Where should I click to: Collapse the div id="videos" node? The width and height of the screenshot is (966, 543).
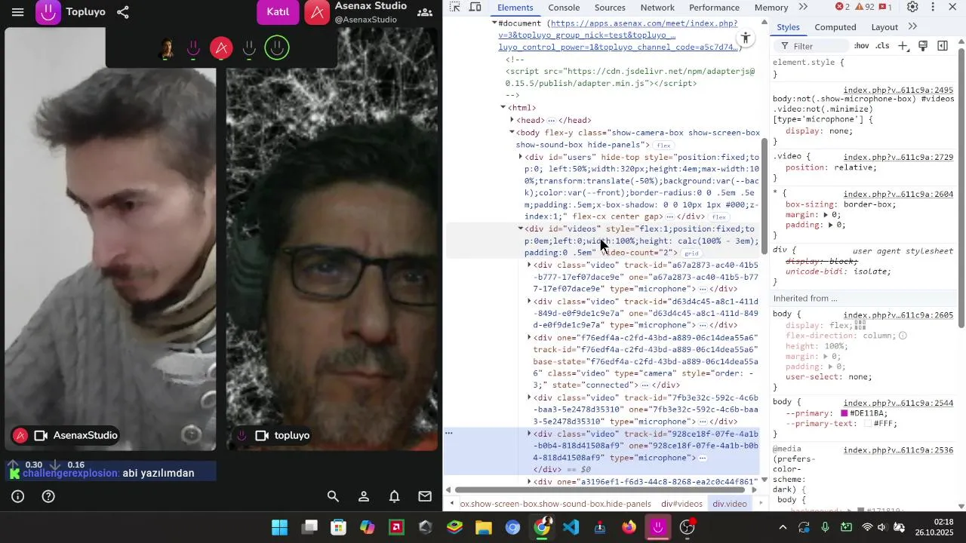point(521,229)
